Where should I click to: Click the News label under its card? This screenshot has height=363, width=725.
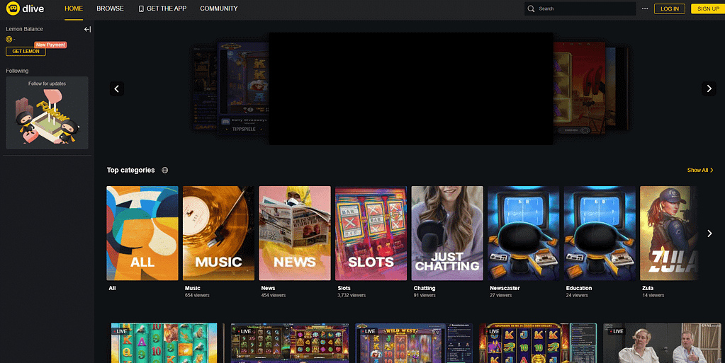tap(268, 288)
